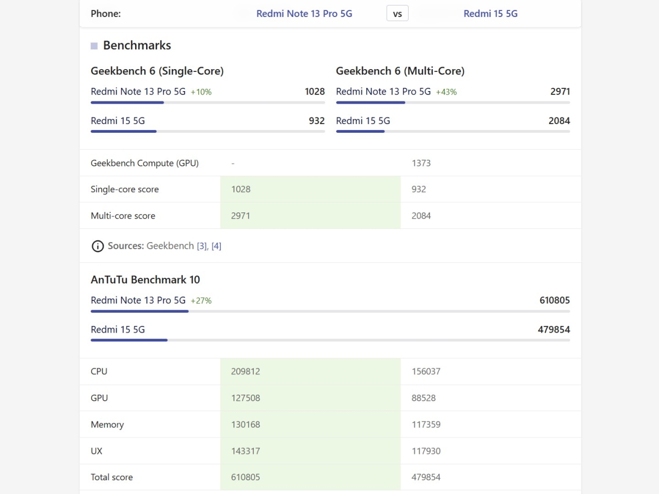
Task: Click the Geekbench single-core Redmi Note 13 Pro bar
Action: (x=127, y=102)
